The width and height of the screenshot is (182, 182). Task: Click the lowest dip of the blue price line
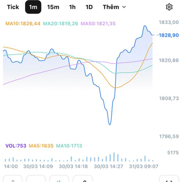point(110,124)
